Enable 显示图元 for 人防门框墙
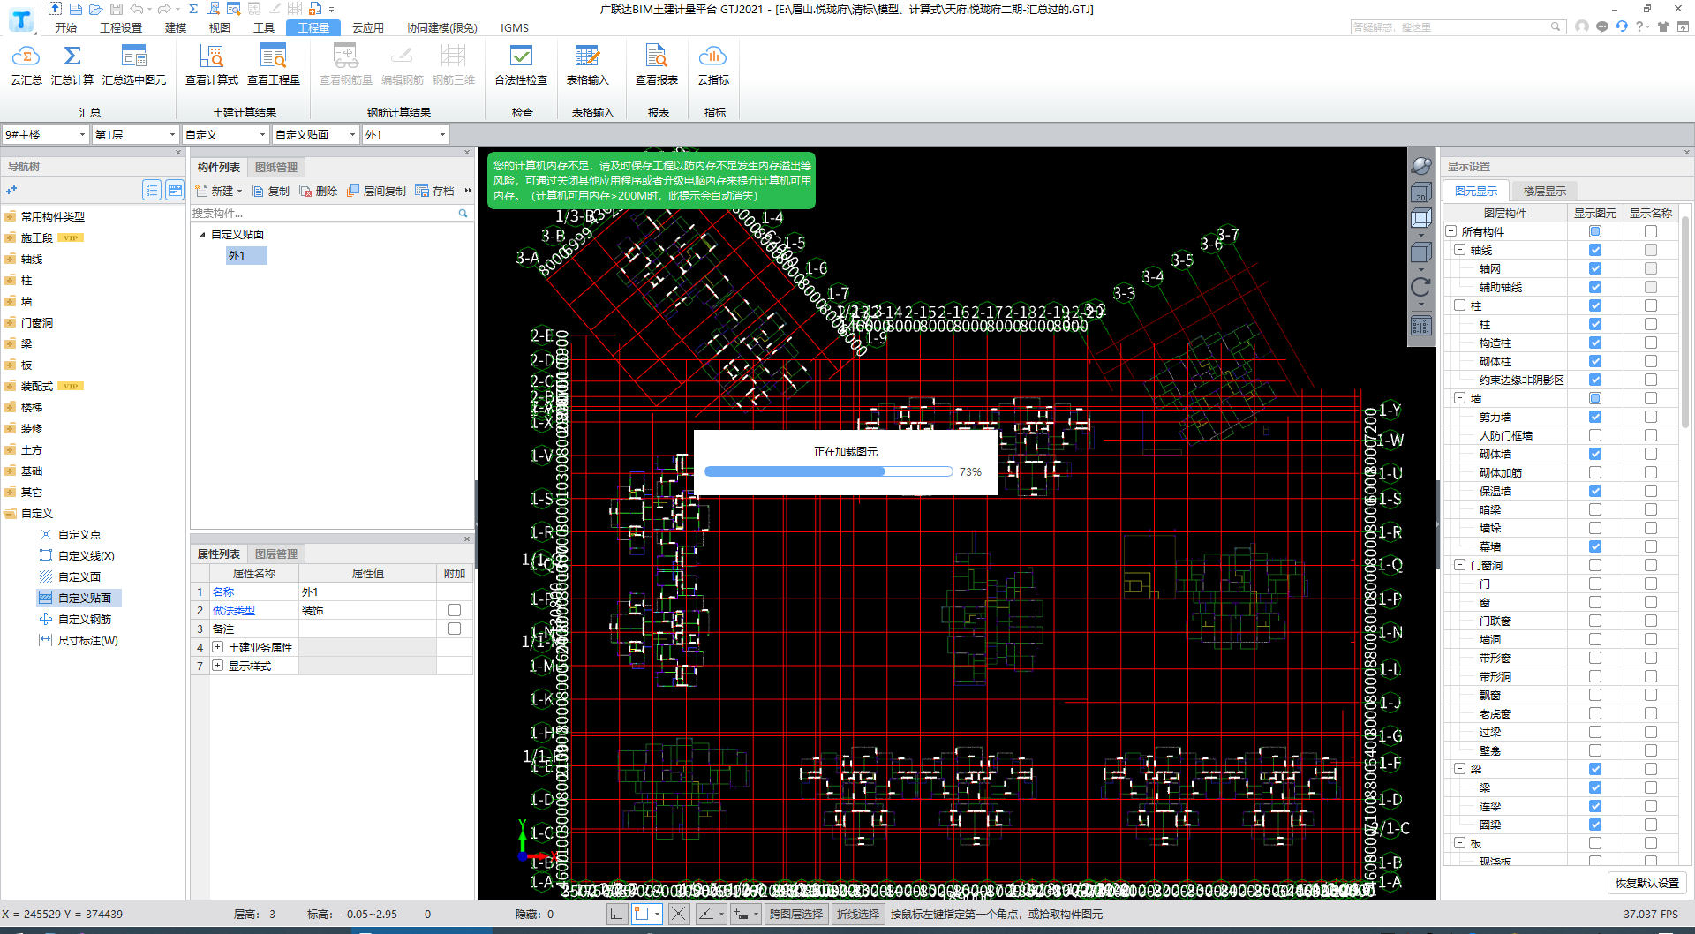1695x934 pixels. 1595,435
